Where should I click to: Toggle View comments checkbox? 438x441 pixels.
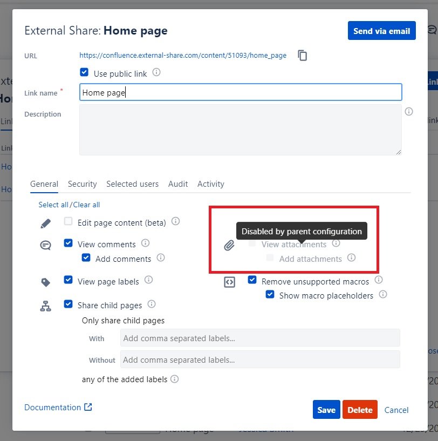pos(68,243)
